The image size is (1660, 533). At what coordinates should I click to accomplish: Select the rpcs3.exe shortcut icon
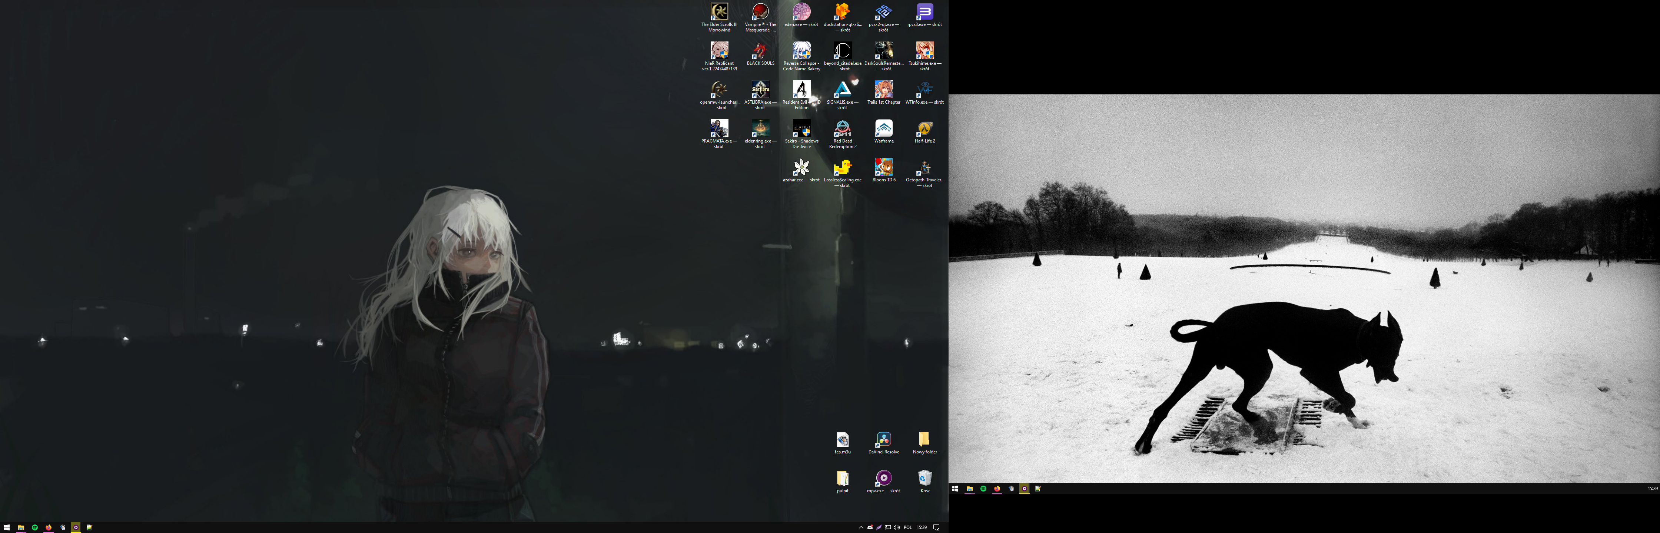pyautogui.click(x=925, y=16)
